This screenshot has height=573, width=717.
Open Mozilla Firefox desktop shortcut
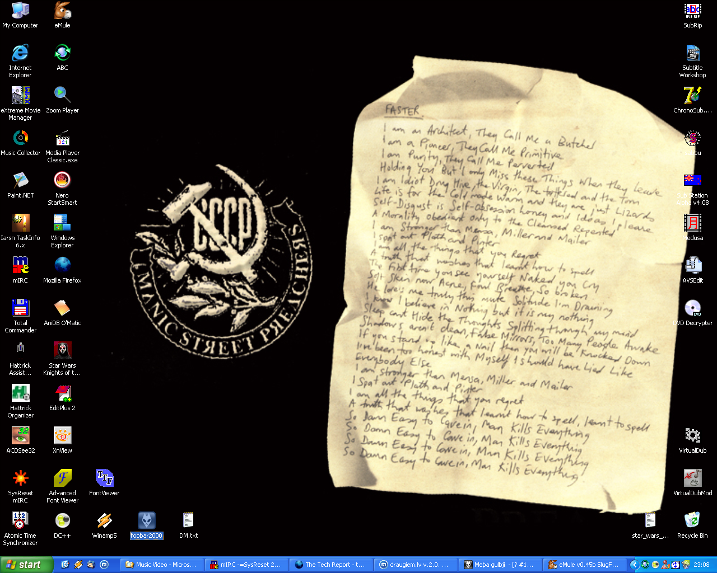pyautogui.click(x=62, y=270)
